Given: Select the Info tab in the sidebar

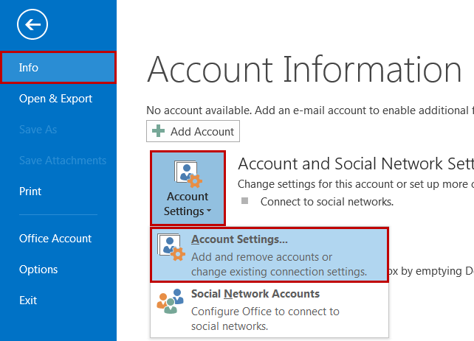Looking at the screenshot, I should (x=58, y=68).
